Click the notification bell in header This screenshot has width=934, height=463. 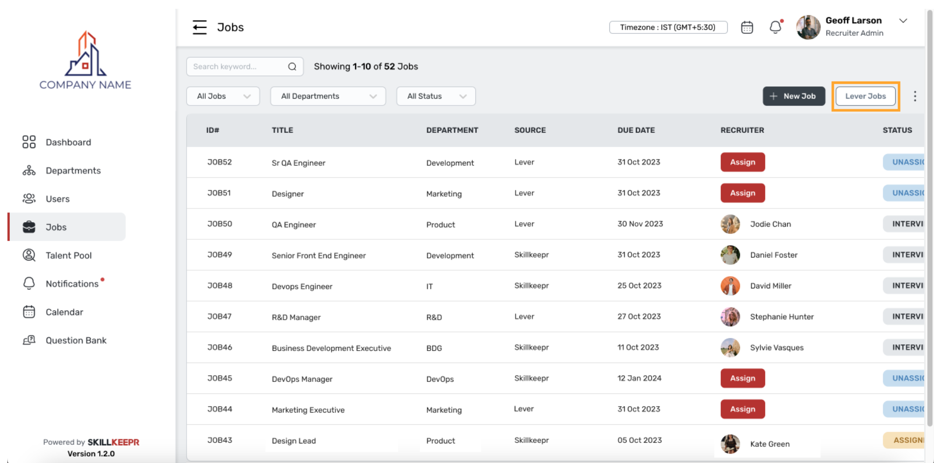click(x=775, y=27)
